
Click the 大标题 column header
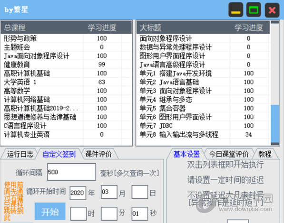(x=183, y=28)
